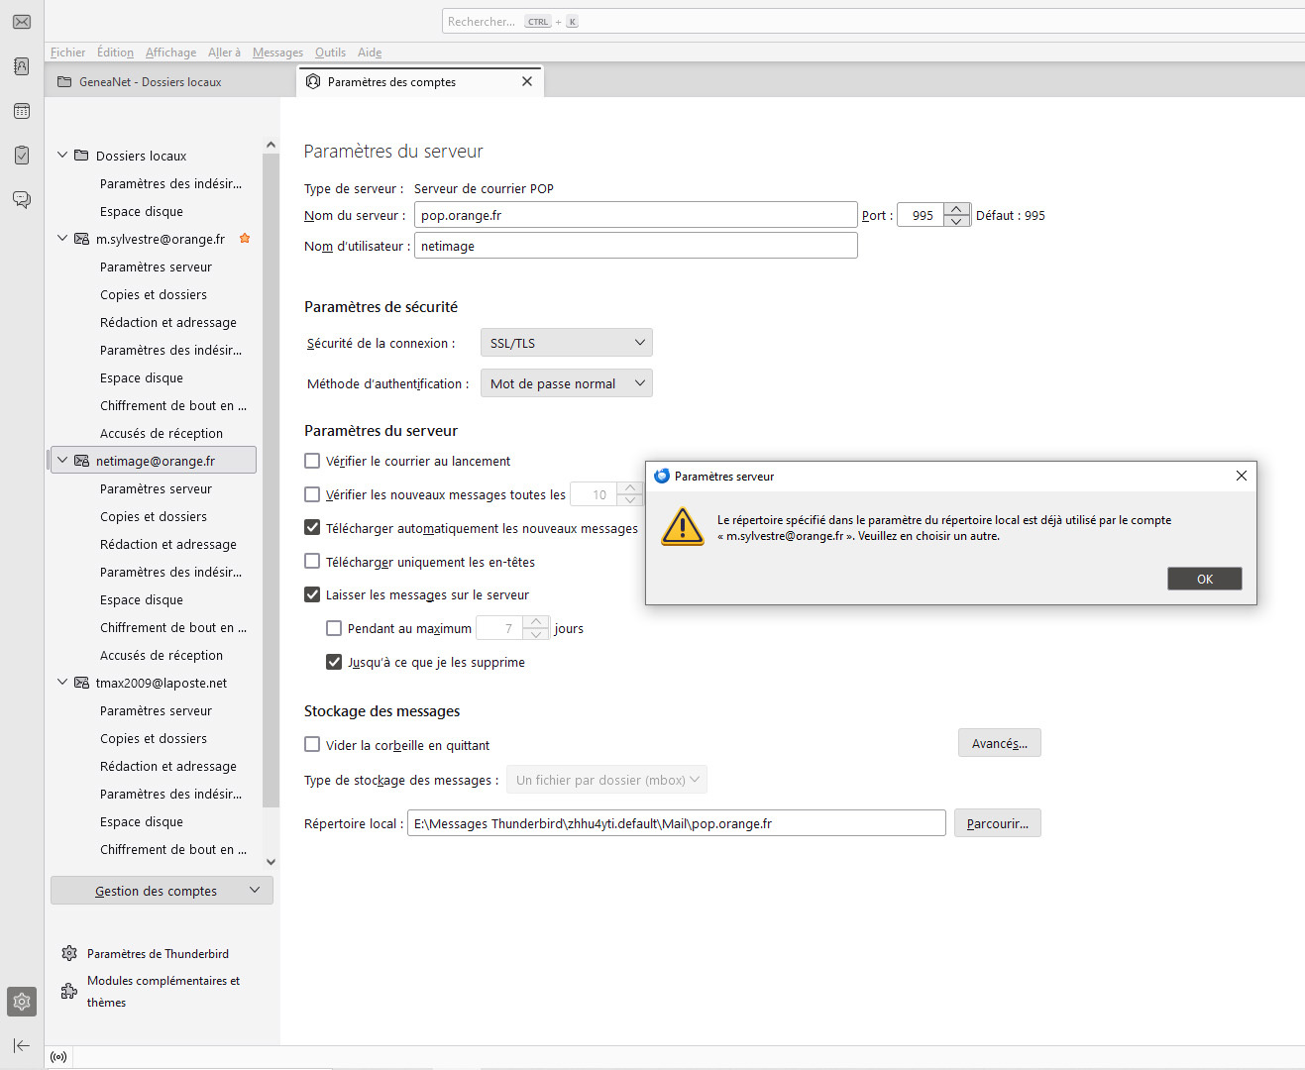Click the Rechercher search box
Image resolution: width=1305 pixels, height=1070 pixels.
pyautogui.click(x=872, y=22)
